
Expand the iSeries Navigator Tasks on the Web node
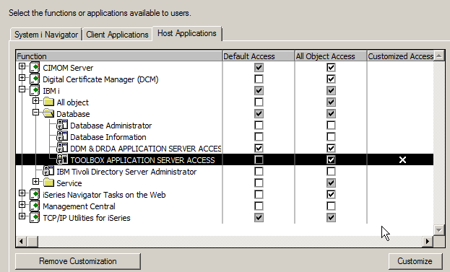(22, 193)
